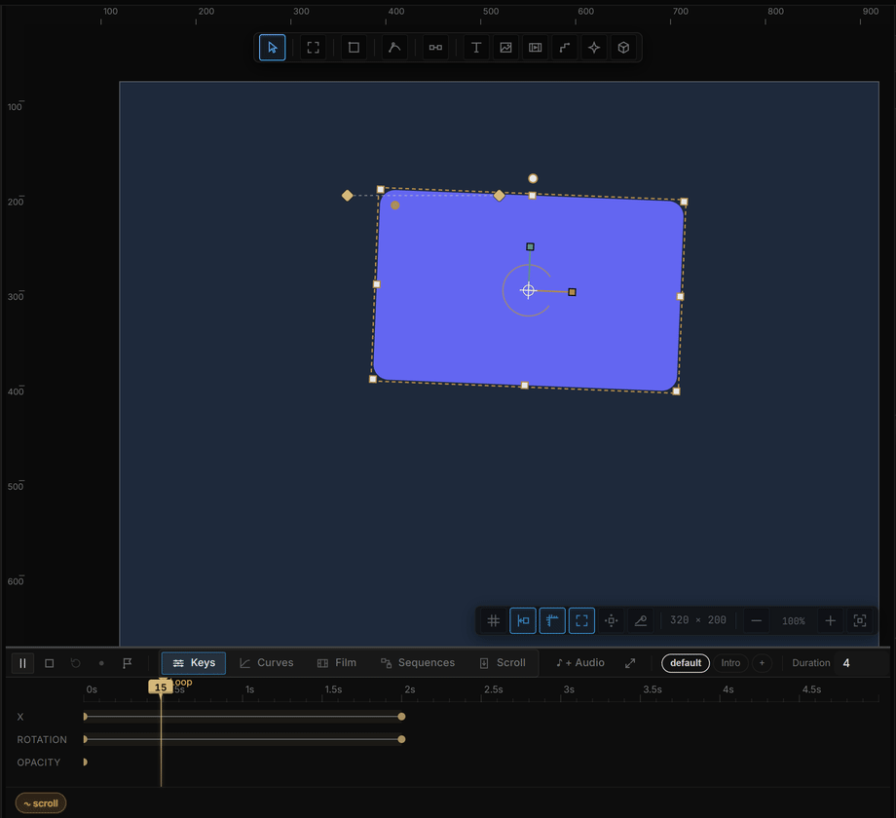Viewport: 896px width, 818px height.
Task: Click the rotation handle above the shape
Action: (533, 179)
